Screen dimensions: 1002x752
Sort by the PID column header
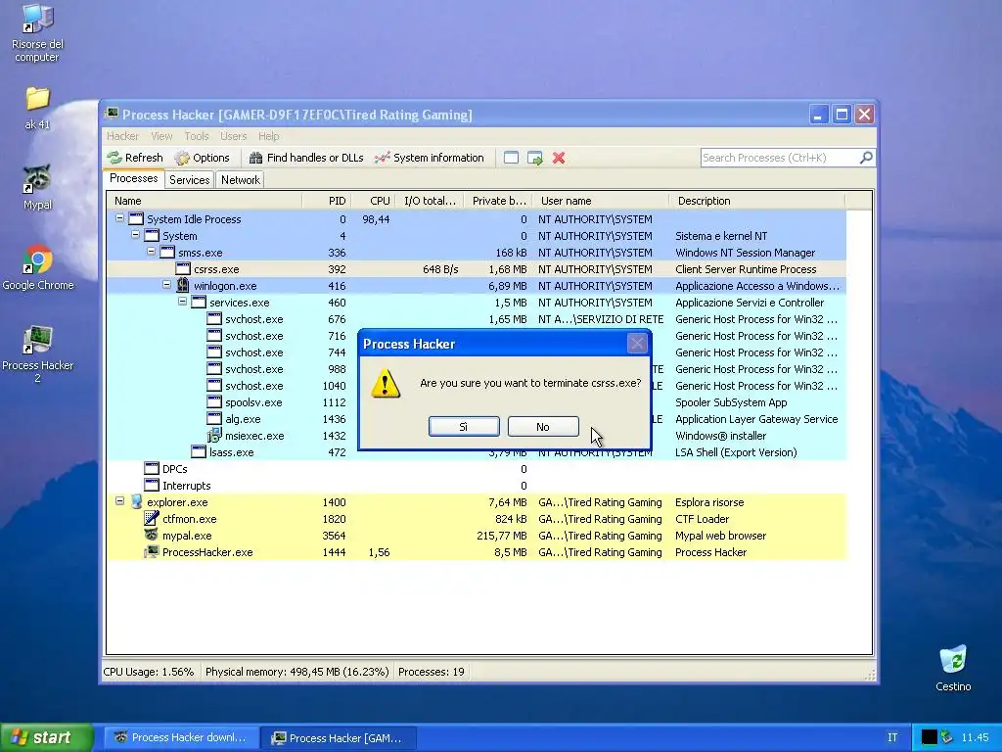point(327,201)
